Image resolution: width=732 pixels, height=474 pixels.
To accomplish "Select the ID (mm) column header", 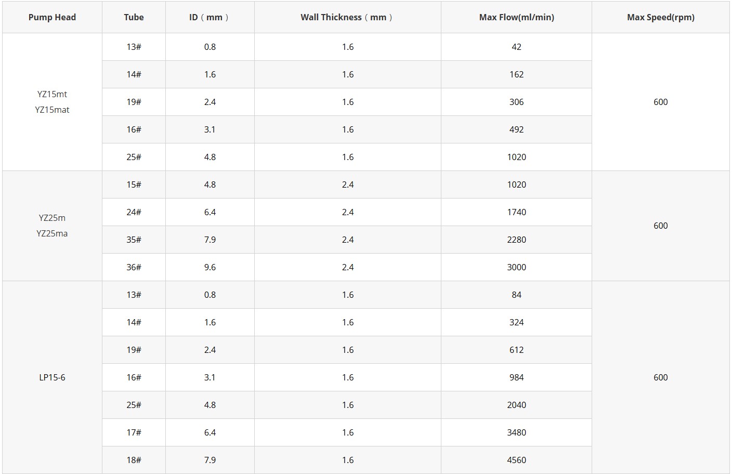I will coord(210,17).
